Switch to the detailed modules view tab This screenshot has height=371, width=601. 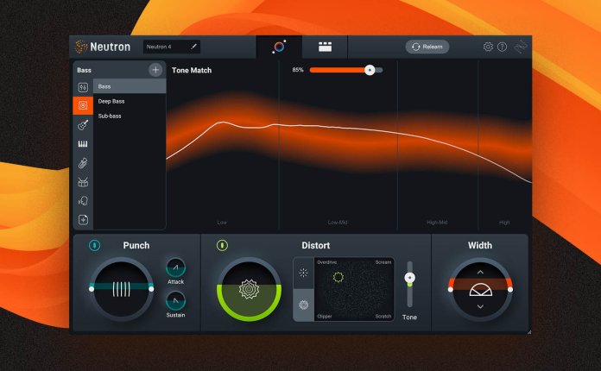[325, 47]
